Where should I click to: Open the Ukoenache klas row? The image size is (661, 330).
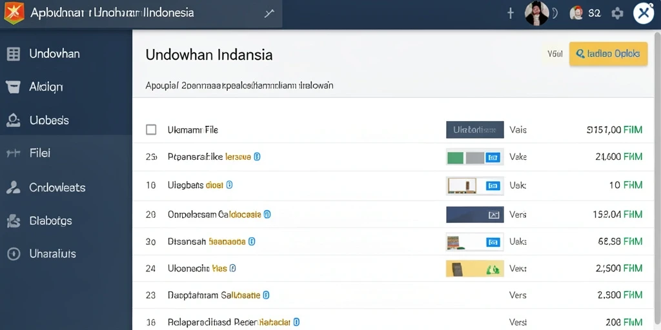(394, 268)
